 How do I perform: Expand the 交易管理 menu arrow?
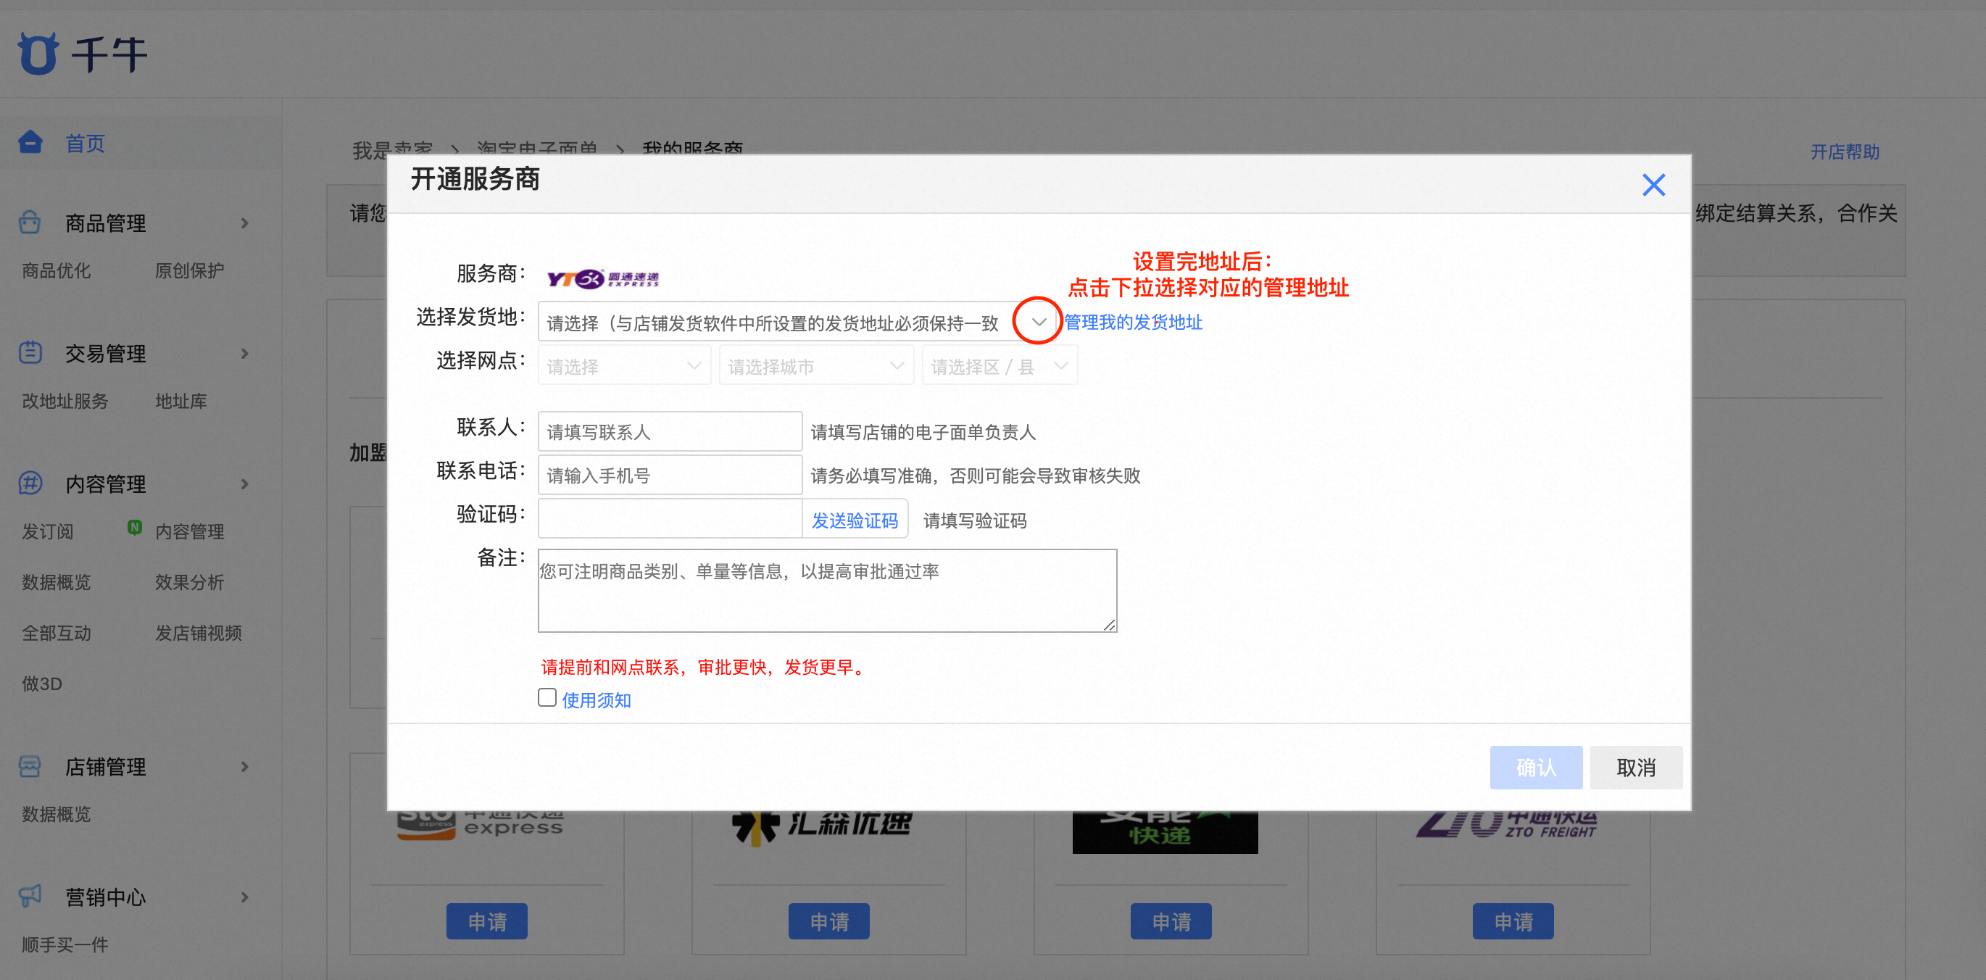(x=244, y=354)
